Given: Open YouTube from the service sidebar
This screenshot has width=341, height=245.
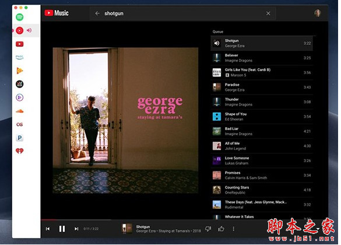Looking at the screenshot, I should coord(20,44).
